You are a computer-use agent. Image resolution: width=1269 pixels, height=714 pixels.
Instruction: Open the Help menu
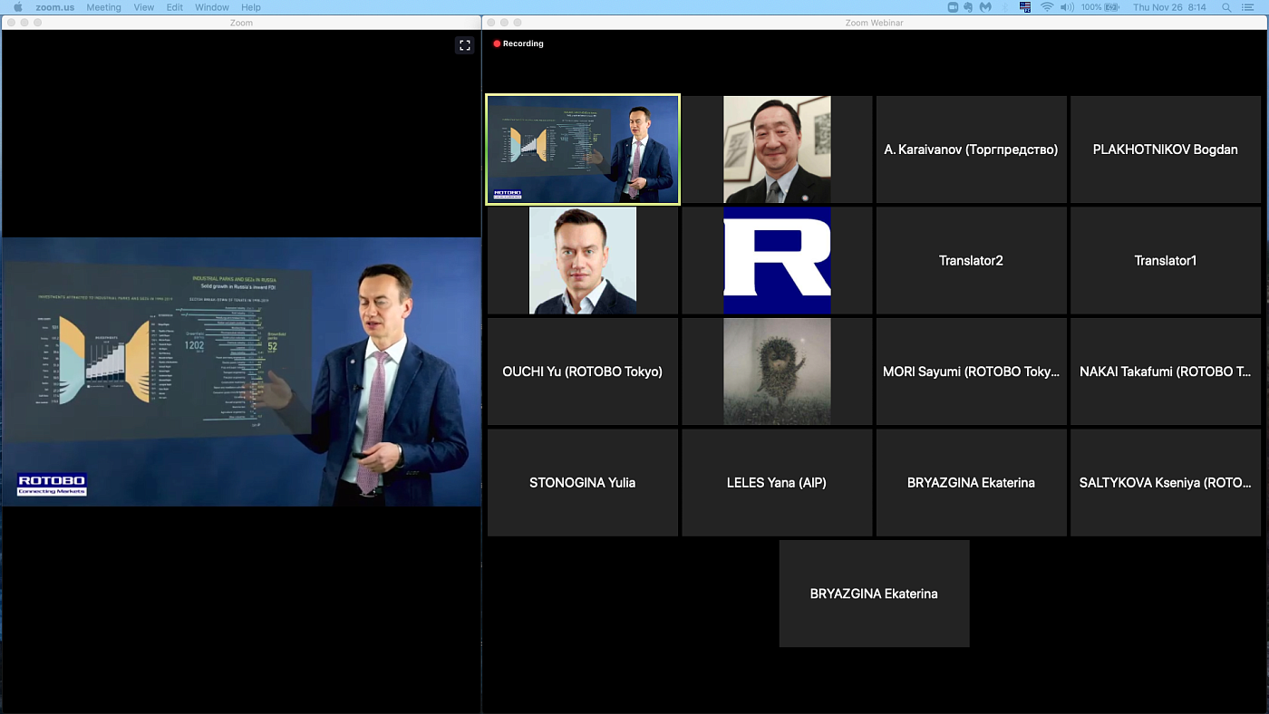(251, 7)
